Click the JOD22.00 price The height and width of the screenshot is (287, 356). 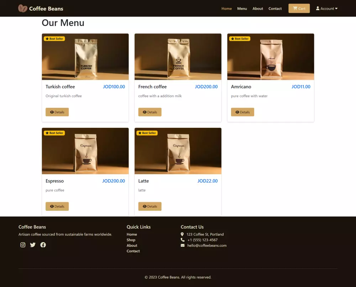tap(208, 181)
